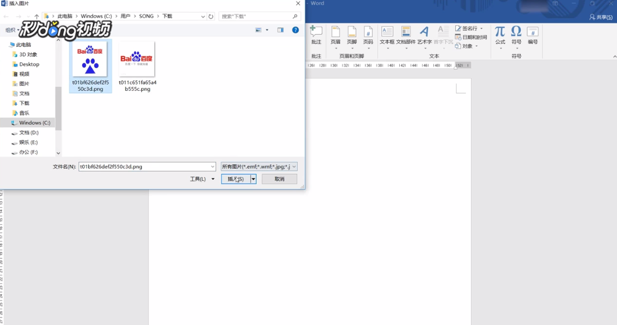Click Word's 签名行 signature line
This screenshot has width=617, height=325.
(x=466, y=28)
